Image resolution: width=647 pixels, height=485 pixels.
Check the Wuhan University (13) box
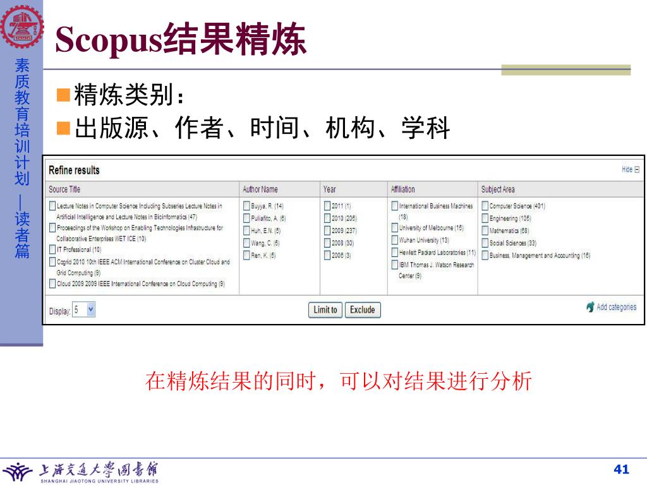(x=395, y=239)
